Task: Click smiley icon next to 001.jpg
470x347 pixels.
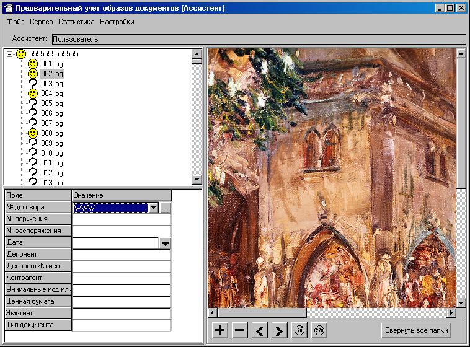Action: 33,64
